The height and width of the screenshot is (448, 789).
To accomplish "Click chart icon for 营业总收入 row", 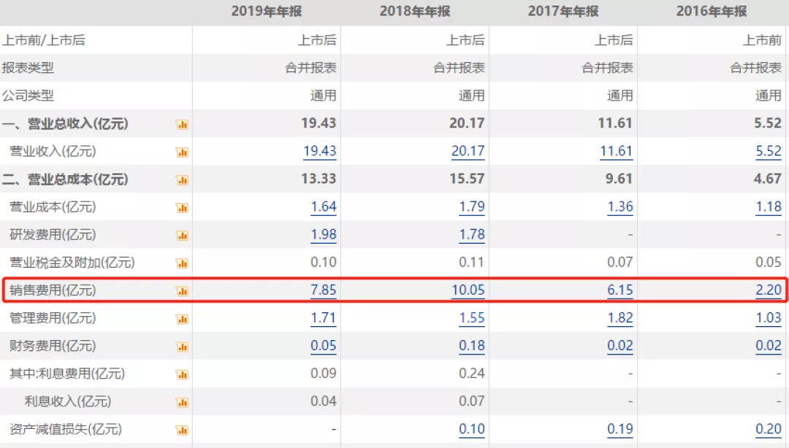I will 182,125.
